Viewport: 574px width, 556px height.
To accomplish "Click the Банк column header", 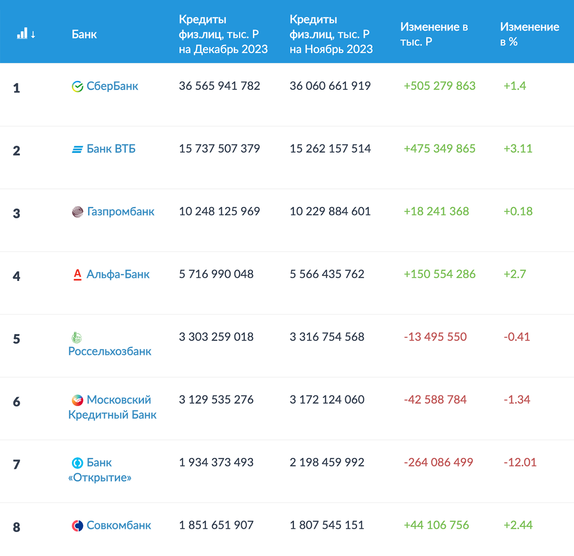I will 84,34.
